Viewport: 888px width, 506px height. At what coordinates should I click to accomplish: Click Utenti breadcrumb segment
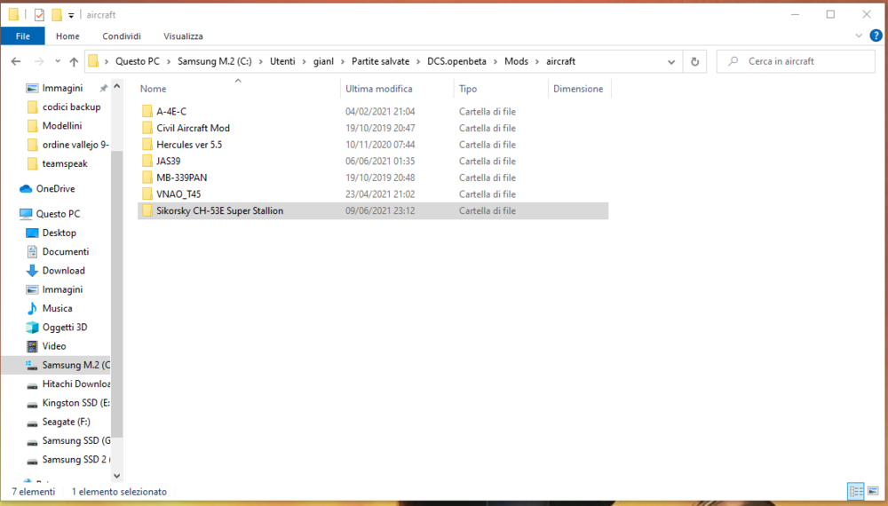(x=282, y=61)
